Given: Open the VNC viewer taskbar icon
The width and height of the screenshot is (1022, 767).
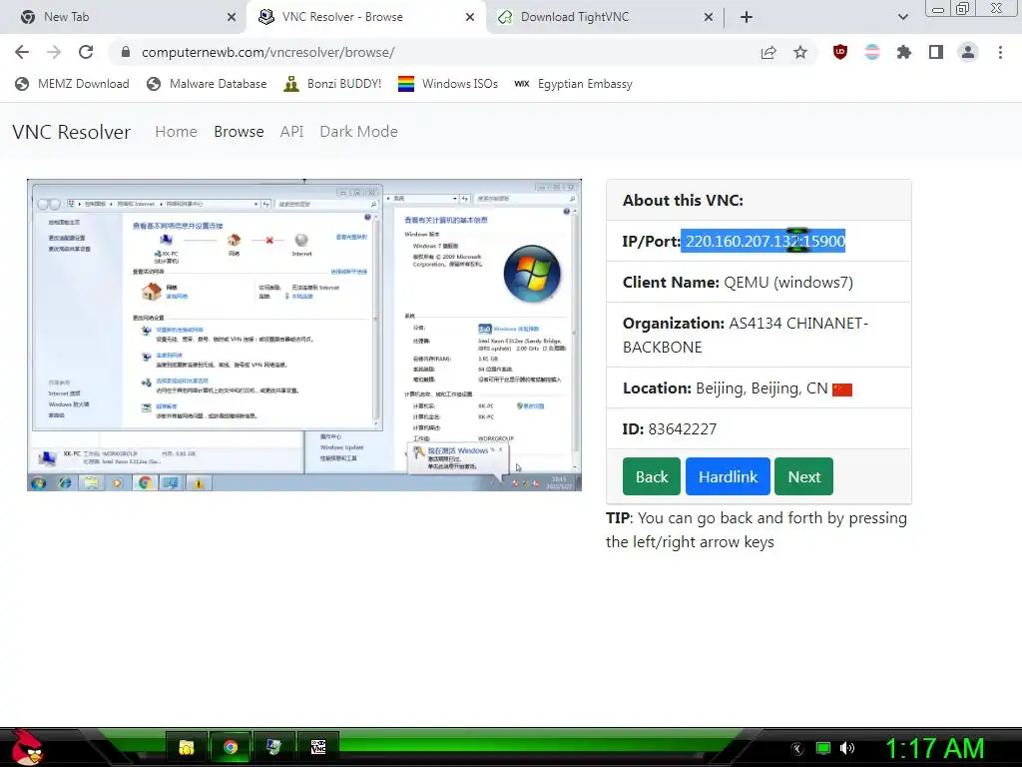Looking at the screenshot, I should pos(318,747).
